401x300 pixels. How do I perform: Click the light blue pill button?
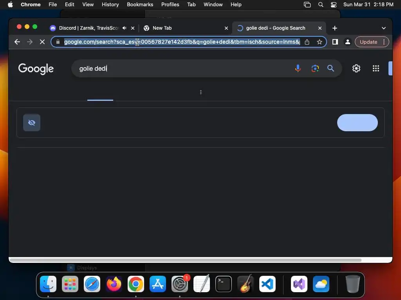(x=357, y=123)
